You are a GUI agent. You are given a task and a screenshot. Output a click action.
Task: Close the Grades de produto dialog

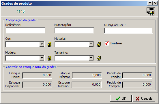tap(155, 3)
